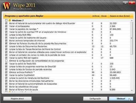Click the Eliminar! button
136x103 pixels.
121,99
